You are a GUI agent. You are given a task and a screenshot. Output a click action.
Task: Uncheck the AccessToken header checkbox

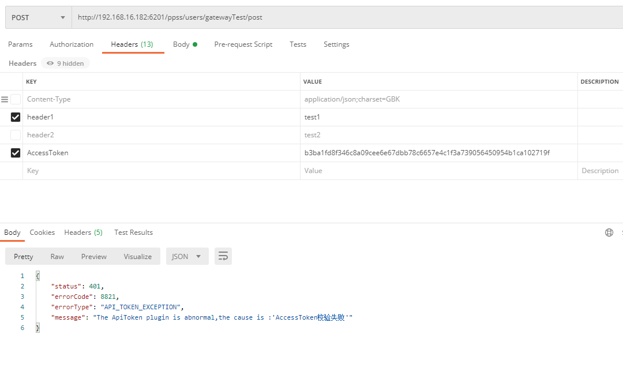pyautogui.click(x=16, y=153)
